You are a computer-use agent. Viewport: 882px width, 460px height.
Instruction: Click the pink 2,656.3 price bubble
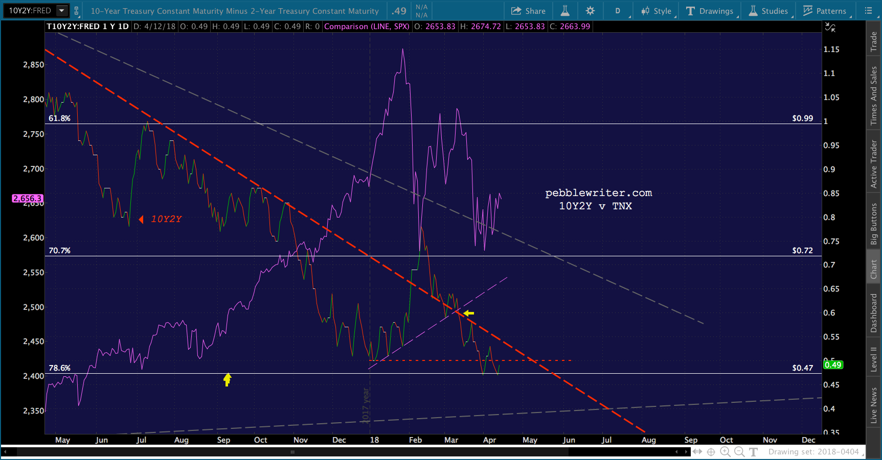click(28, 198)
